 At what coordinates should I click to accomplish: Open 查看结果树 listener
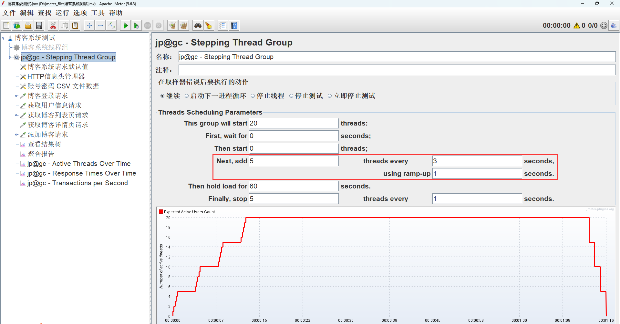[44, 144]
